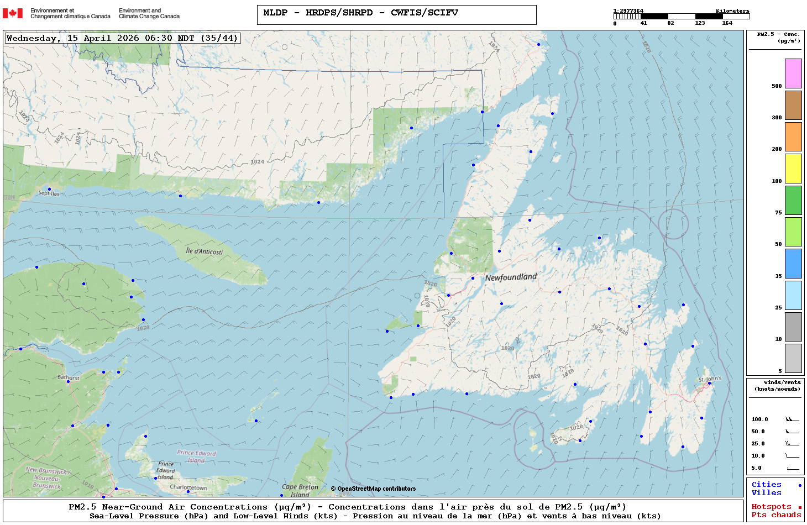Image resolution: width=807 pixels, height=525 pixels.
Task: Select the 25.0 knot wind barb symbol
Action: [x=792, y=444]
